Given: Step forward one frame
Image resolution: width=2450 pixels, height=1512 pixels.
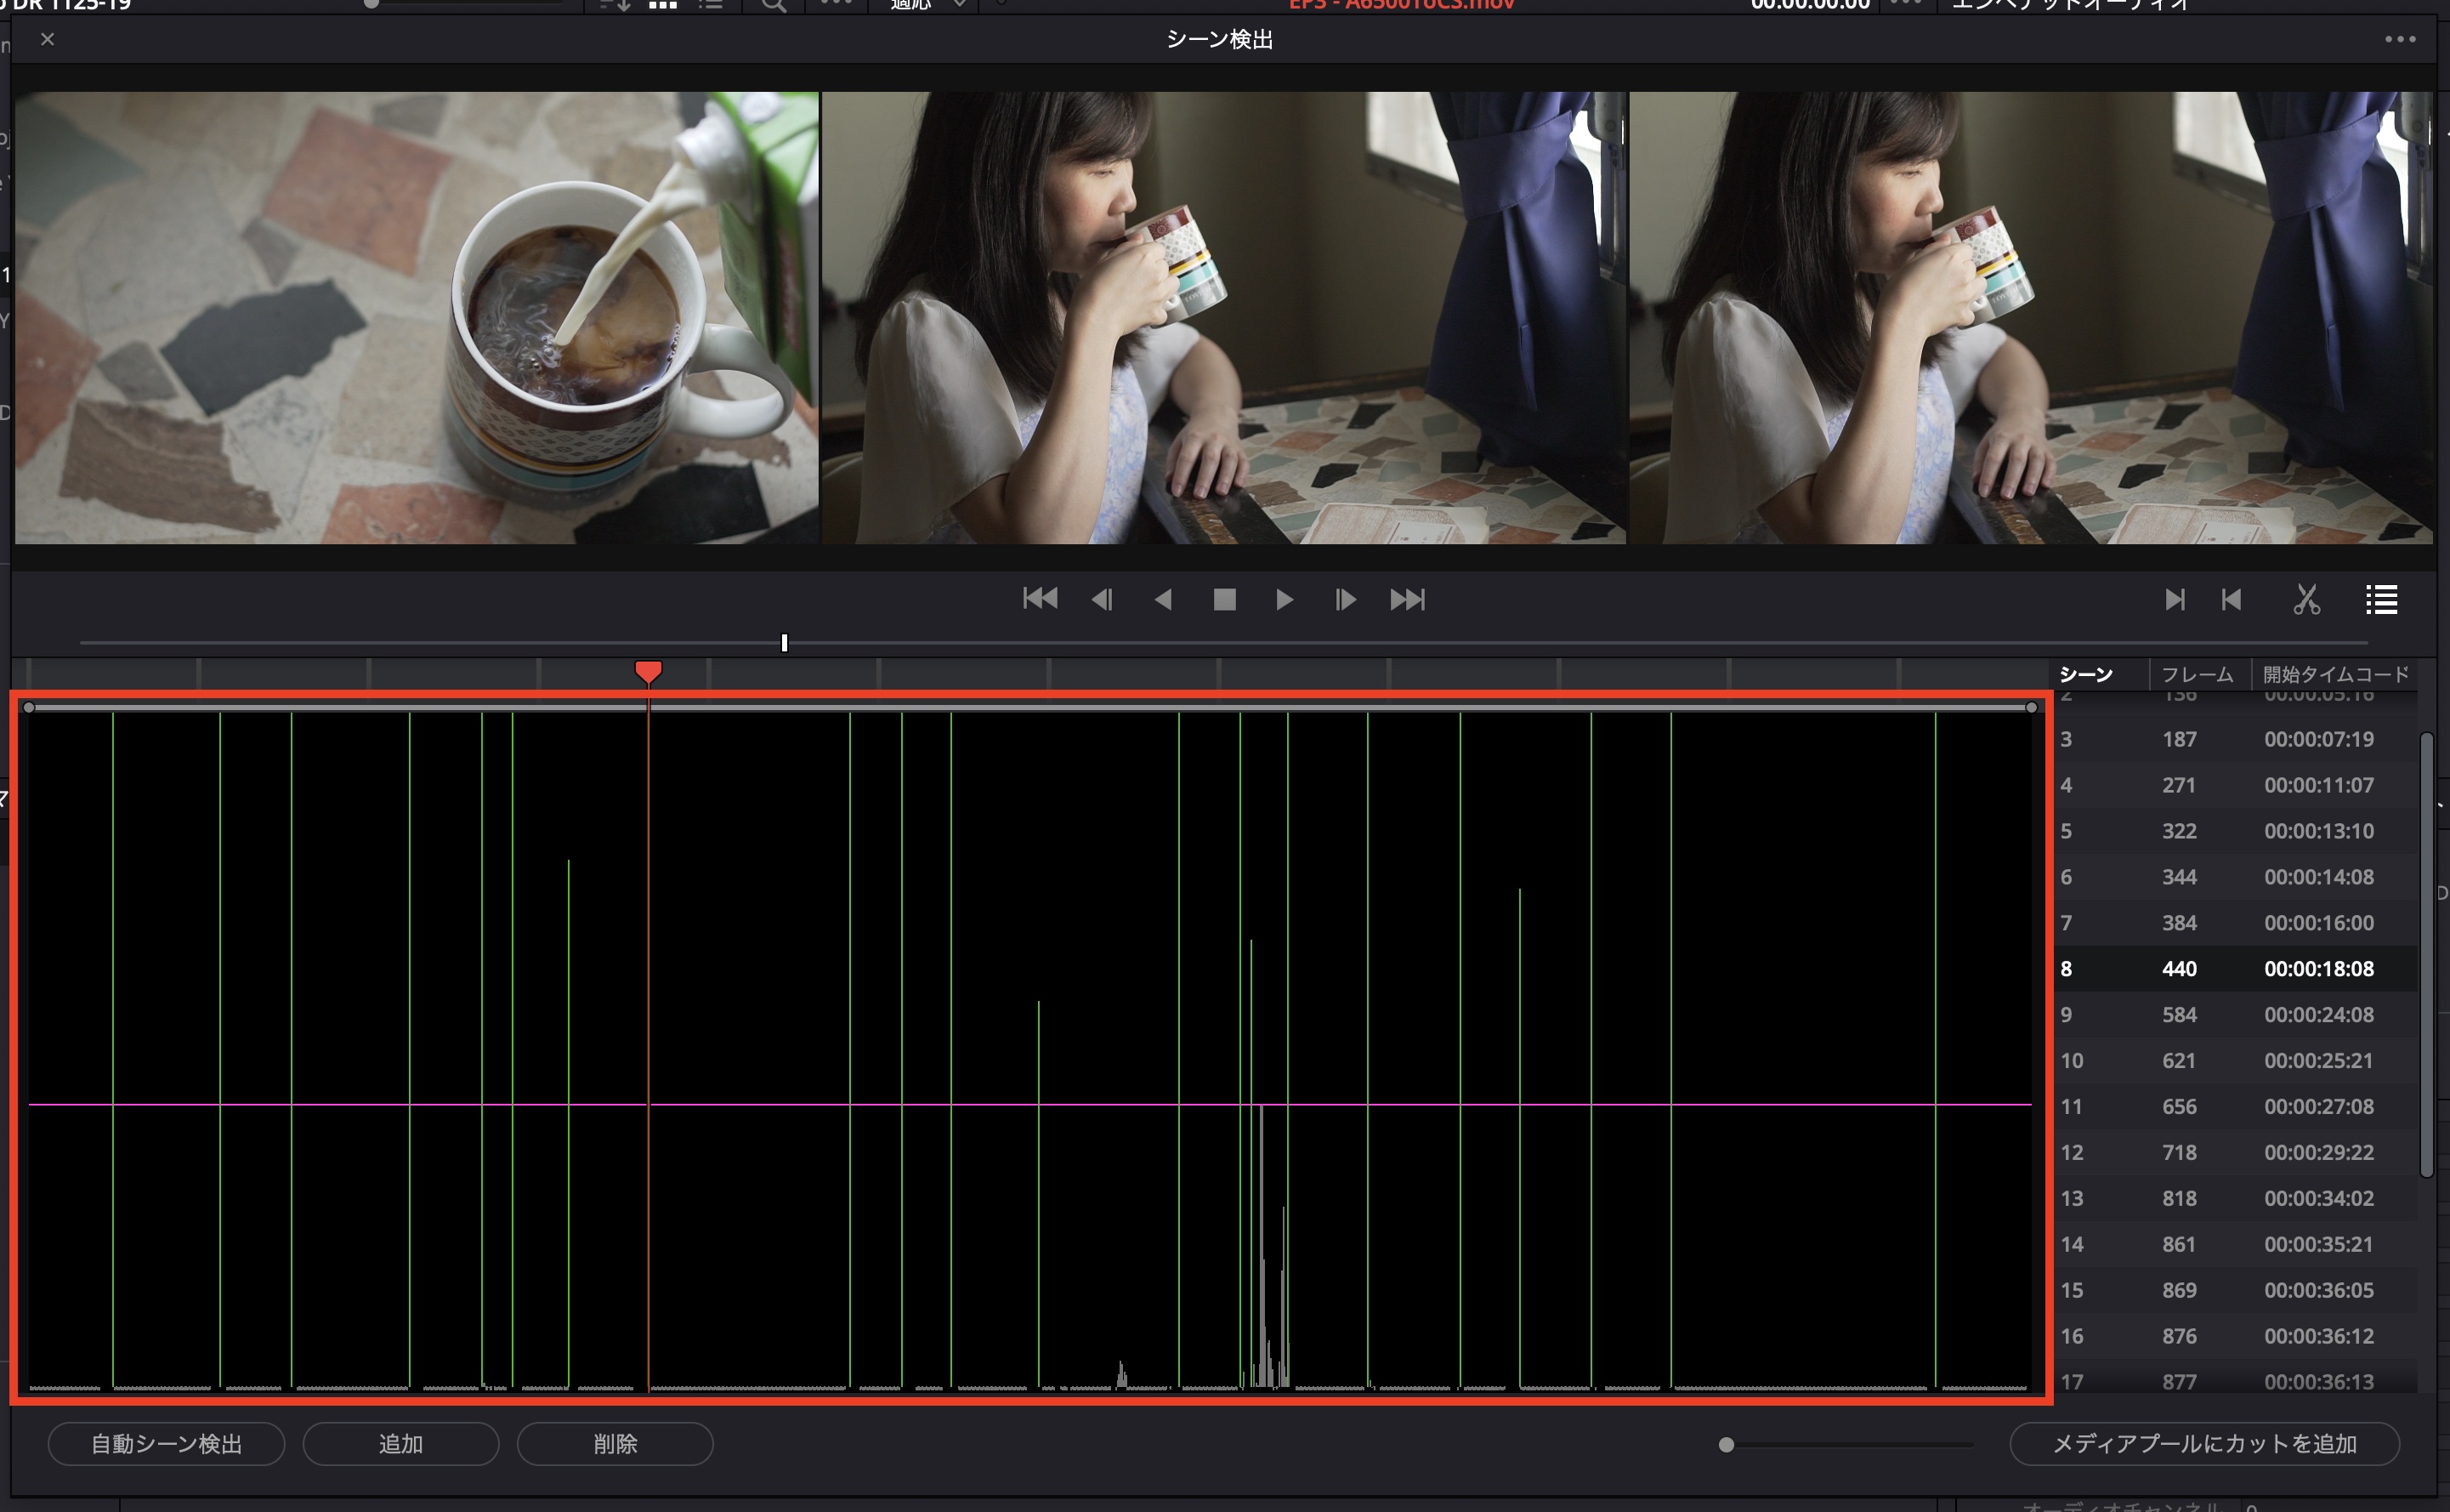Looking at the screenshot, I should 1346,599.
